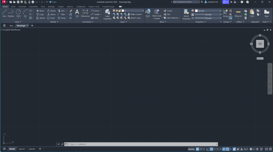
Task: Click the Insert block icon
Action: [148, 13]
